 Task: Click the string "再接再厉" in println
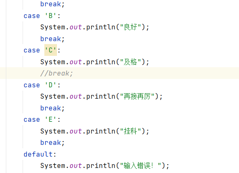(x=137, y=96)
